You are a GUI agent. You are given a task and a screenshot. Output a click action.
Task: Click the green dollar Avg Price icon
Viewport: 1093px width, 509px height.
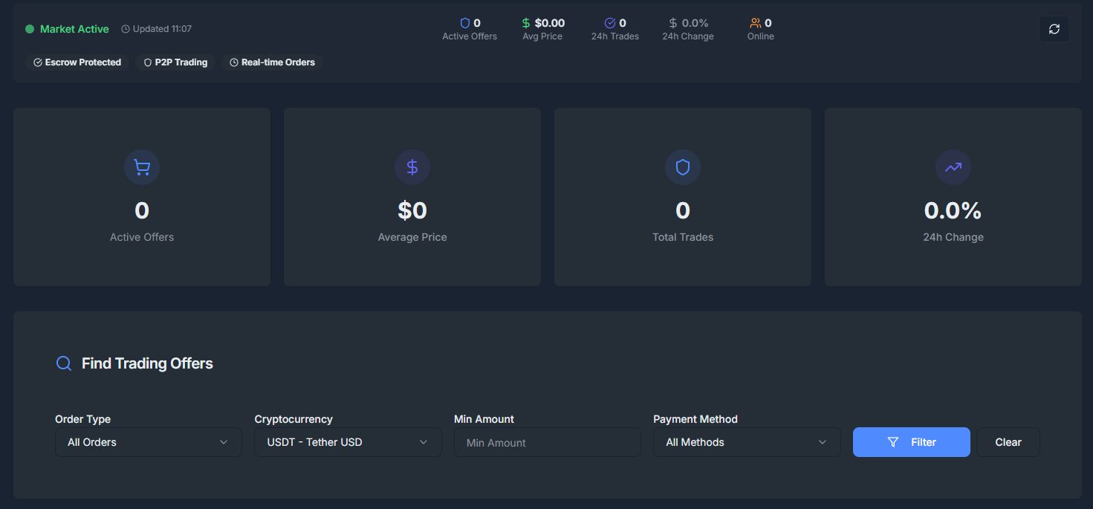(526, 23)
